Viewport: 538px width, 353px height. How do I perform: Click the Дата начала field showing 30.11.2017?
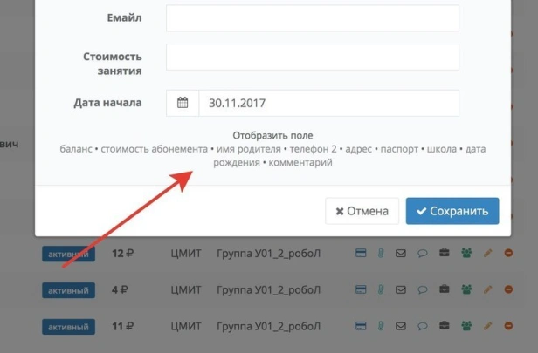(x=328, y=103)
